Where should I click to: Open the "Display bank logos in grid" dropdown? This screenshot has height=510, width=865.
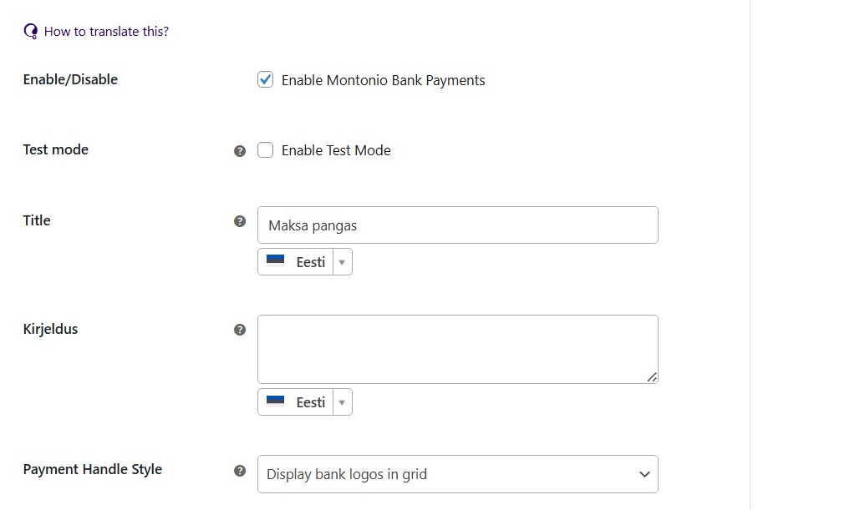pos(457,474)
